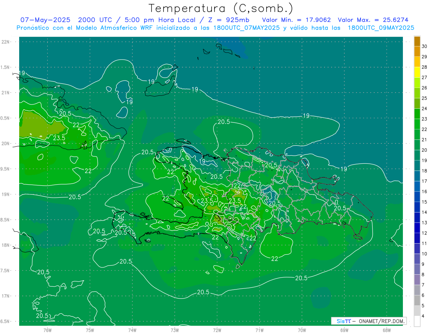This screenshot has height=335, width=434.
Task: Click the "14" colorbar scale label
Action: point(425,212)
